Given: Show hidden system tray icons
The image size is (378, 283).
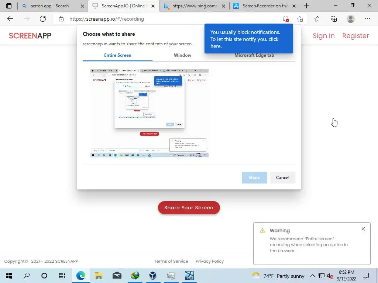Looking at the screenshot, I should coord(312,276).
